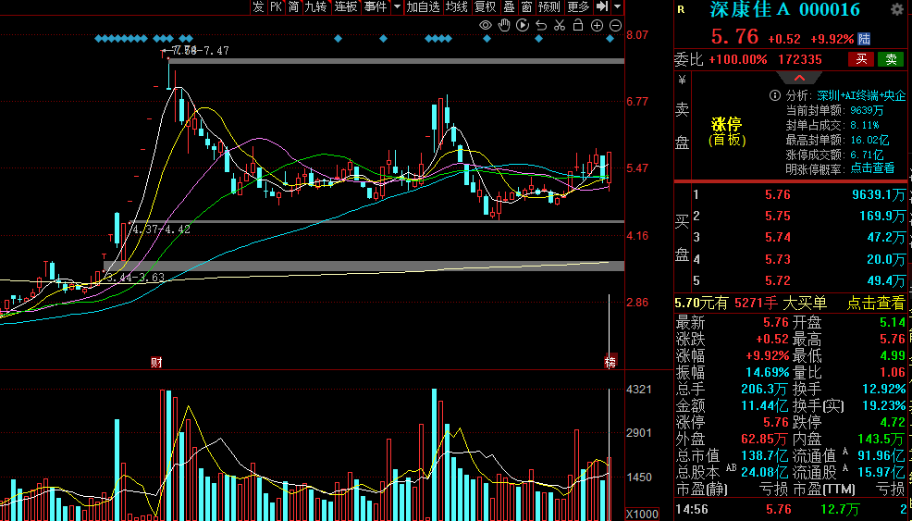The height and width of the screenshot is (521, 912).
Task: Click the X1000 volume scale label
Action: 642,515
